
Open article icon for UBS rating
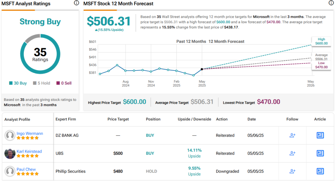click(x=320, y=153)
